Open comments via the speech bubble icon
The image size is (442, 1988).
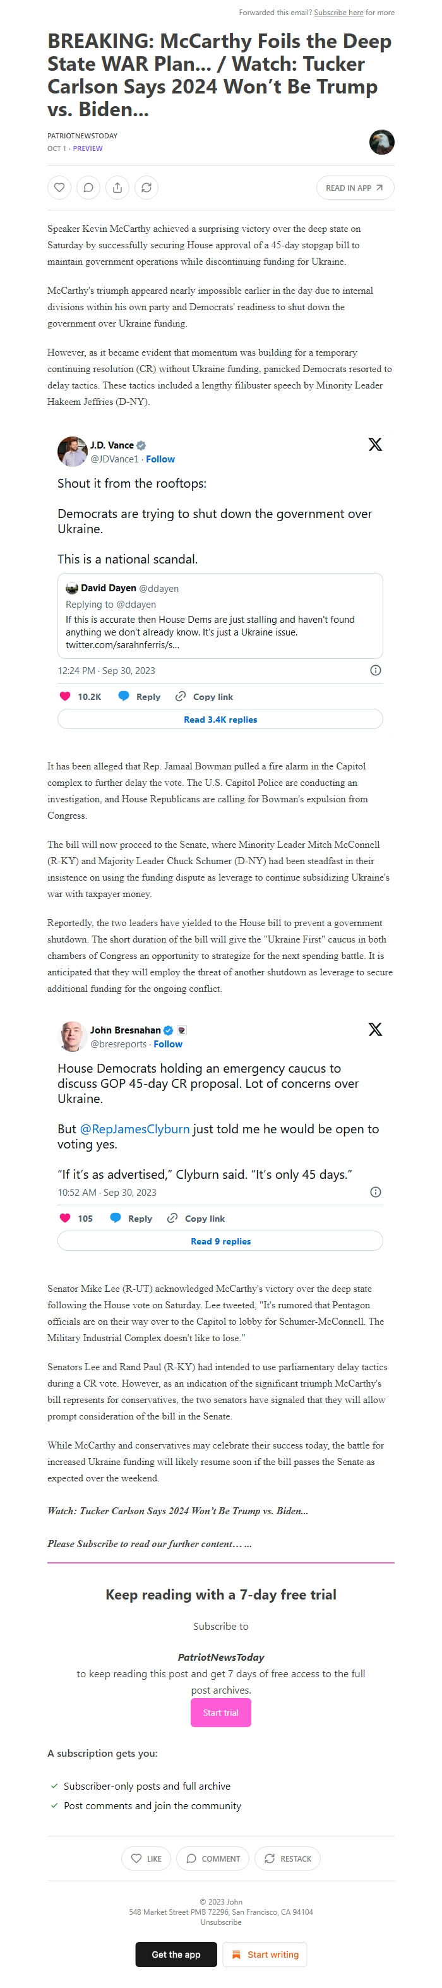click(x=88, y=188)
